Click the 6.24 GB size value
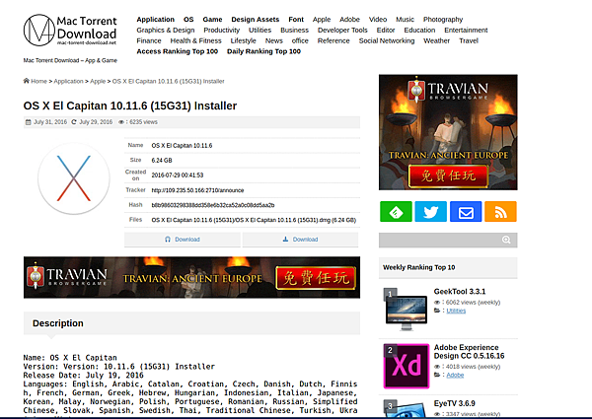 pyautogui.click(x=162, y=161)
